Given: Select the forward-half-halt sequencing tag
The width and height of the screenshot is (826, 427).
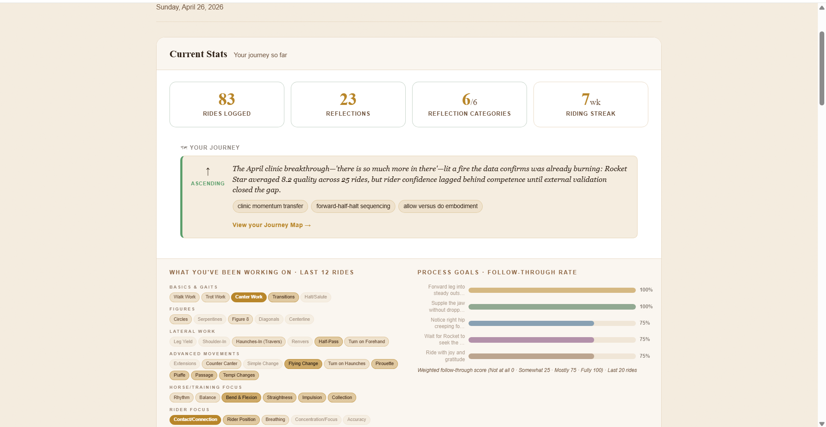Looking at the screenshot, I should (353, 206).
